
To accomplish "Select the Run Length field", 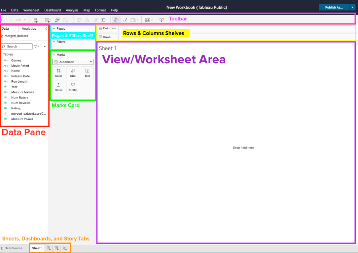I will point(19,81).
